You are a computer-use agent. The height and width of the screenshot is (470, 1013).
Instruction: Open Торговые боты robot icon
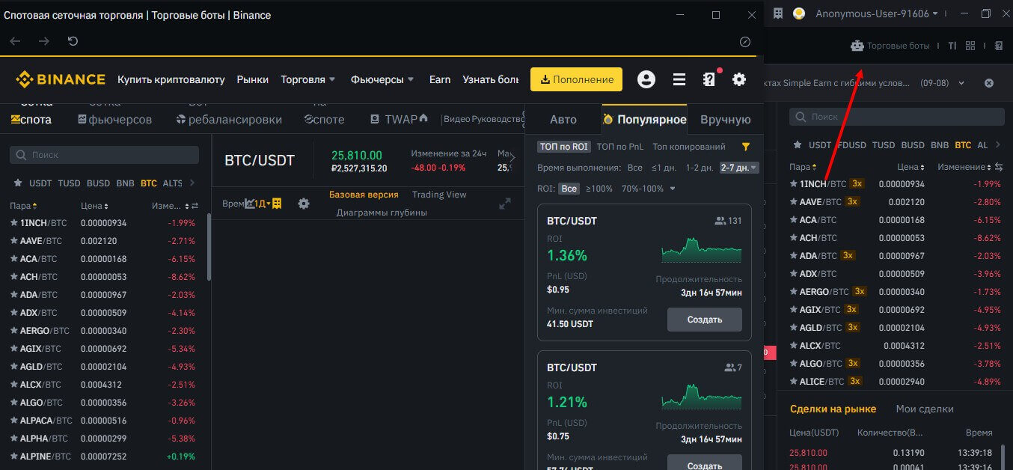pos(857,46)
